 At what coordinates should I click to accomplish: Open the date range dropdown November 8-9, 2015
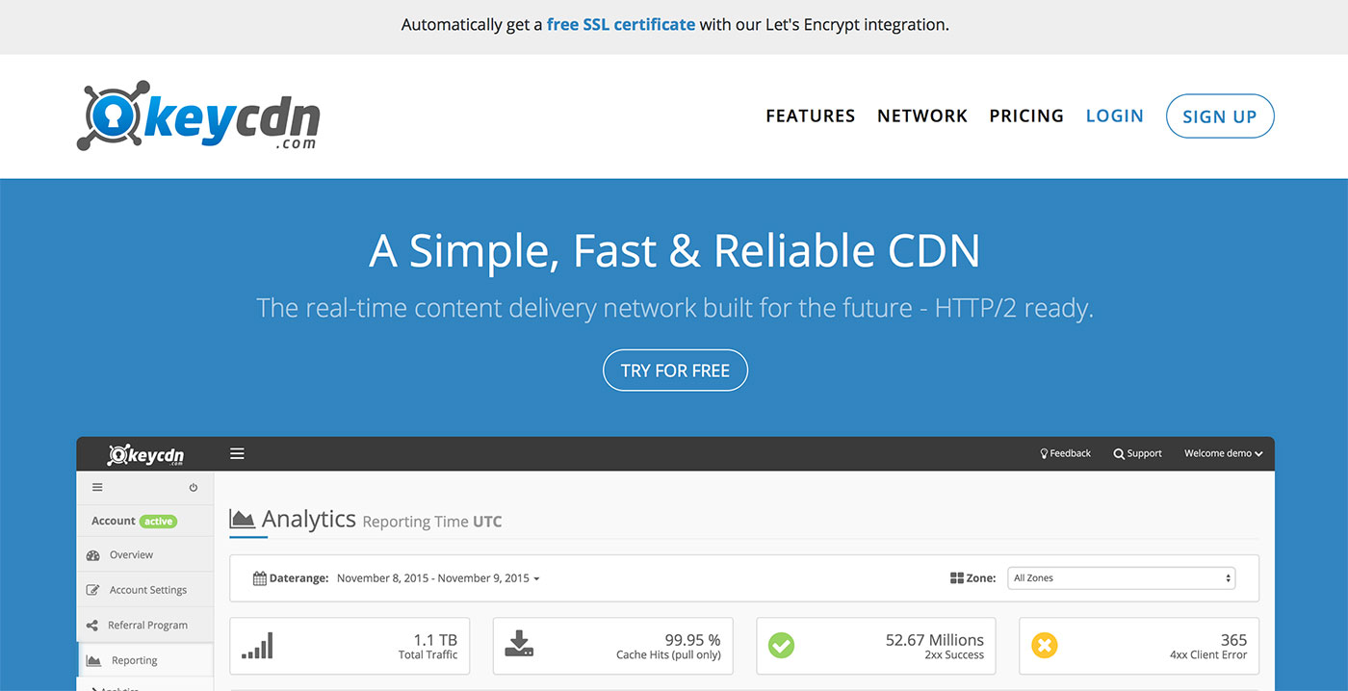point(438,578)
